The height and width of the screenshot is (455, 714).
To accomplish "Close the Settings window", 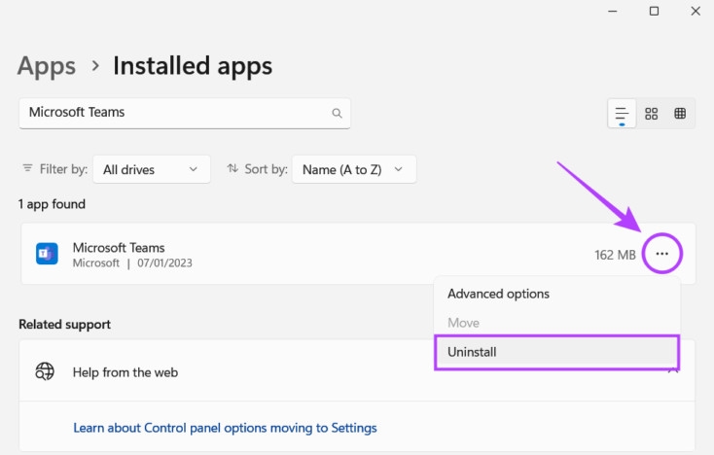I will [696, 11].
